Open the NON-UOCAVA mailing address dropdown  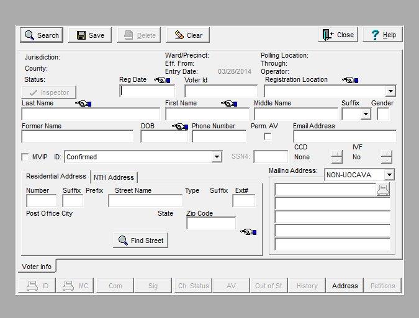389,175
